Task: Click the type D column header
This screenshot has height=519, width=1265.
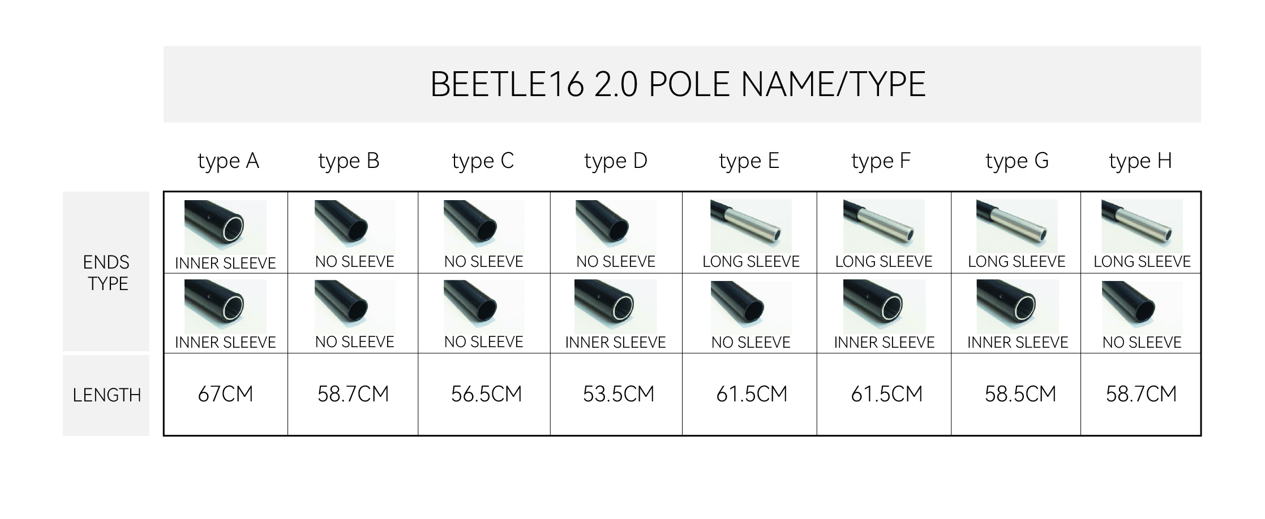Action: pos(616,161)
